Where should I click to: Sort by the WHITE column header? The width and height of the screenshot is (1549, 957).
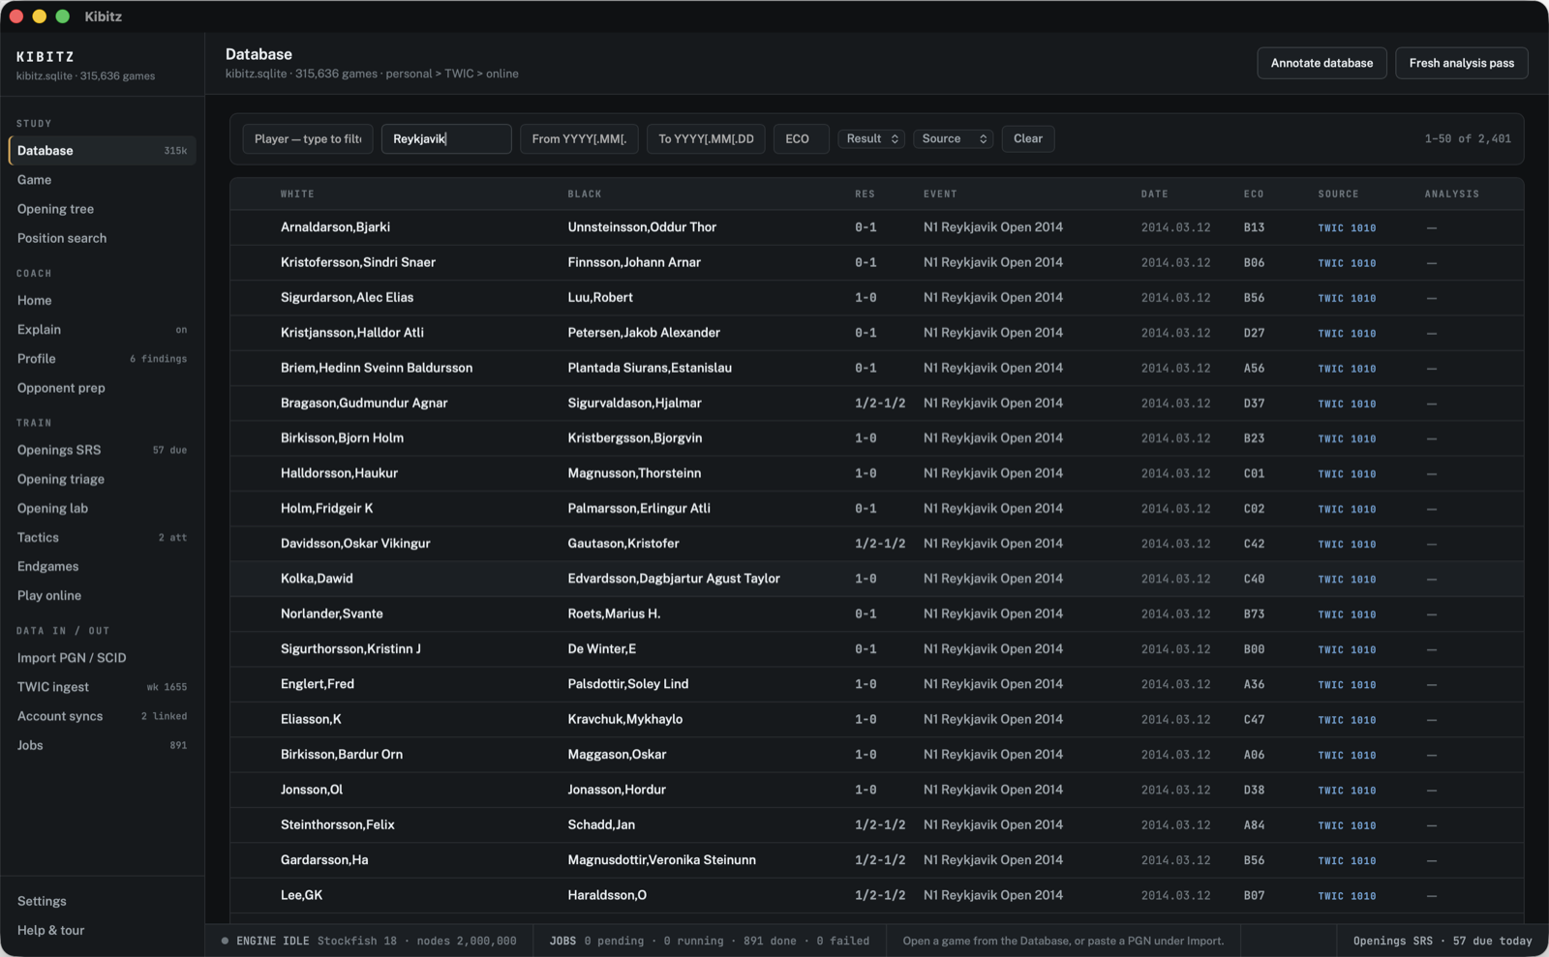coord(297,194)
